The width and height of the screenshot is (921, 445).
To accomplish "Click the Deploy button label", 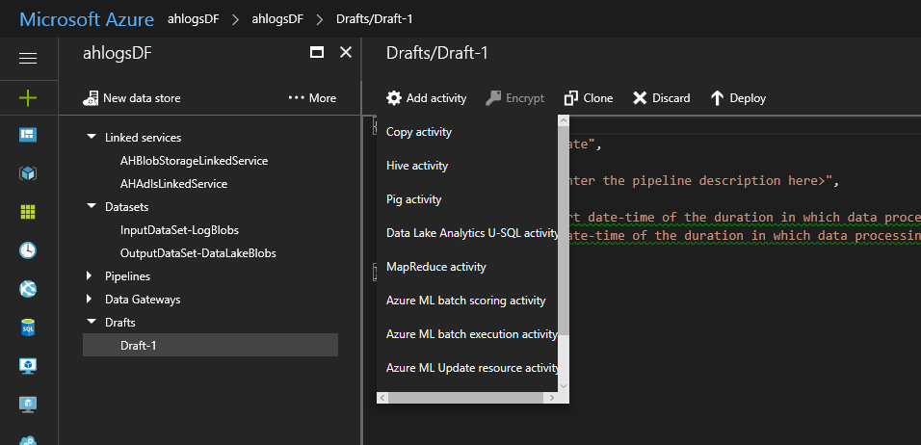I will pos(748,98).
